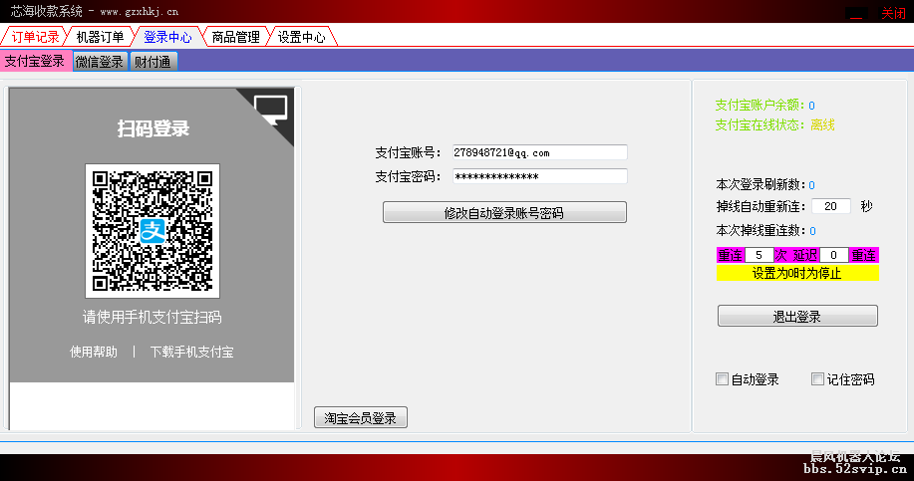
Task: Switch to the 机器订单 tab
Action: pyautogui.click(x=101, y=37)
